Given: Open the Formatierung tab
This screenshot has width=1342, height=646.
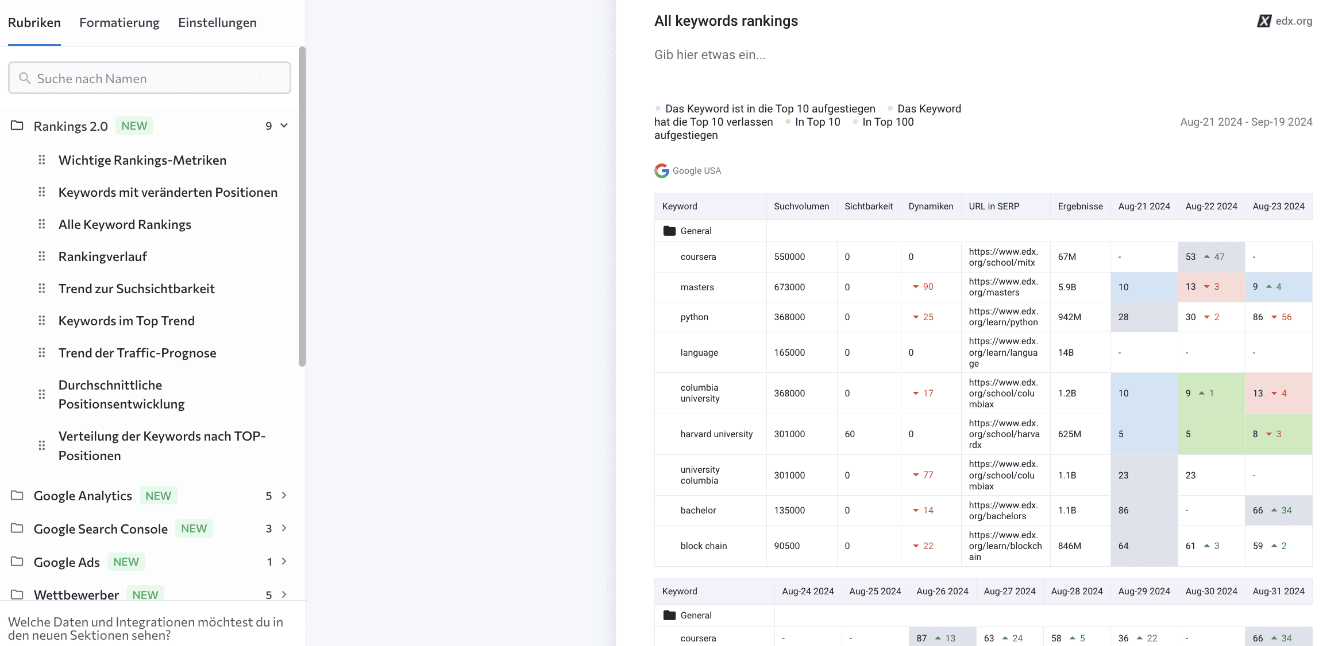Looking at the screenshot, I should click(119, 22).
